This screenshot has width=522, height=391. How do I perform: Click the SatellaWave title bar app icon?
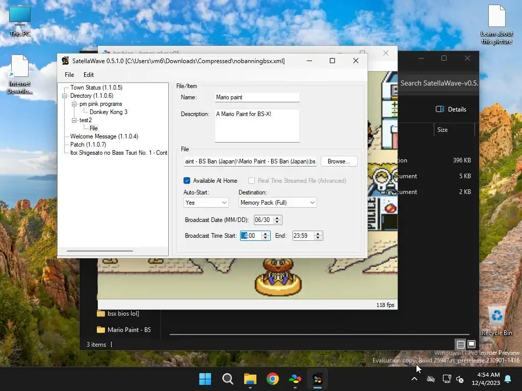(x=65, y=61)
